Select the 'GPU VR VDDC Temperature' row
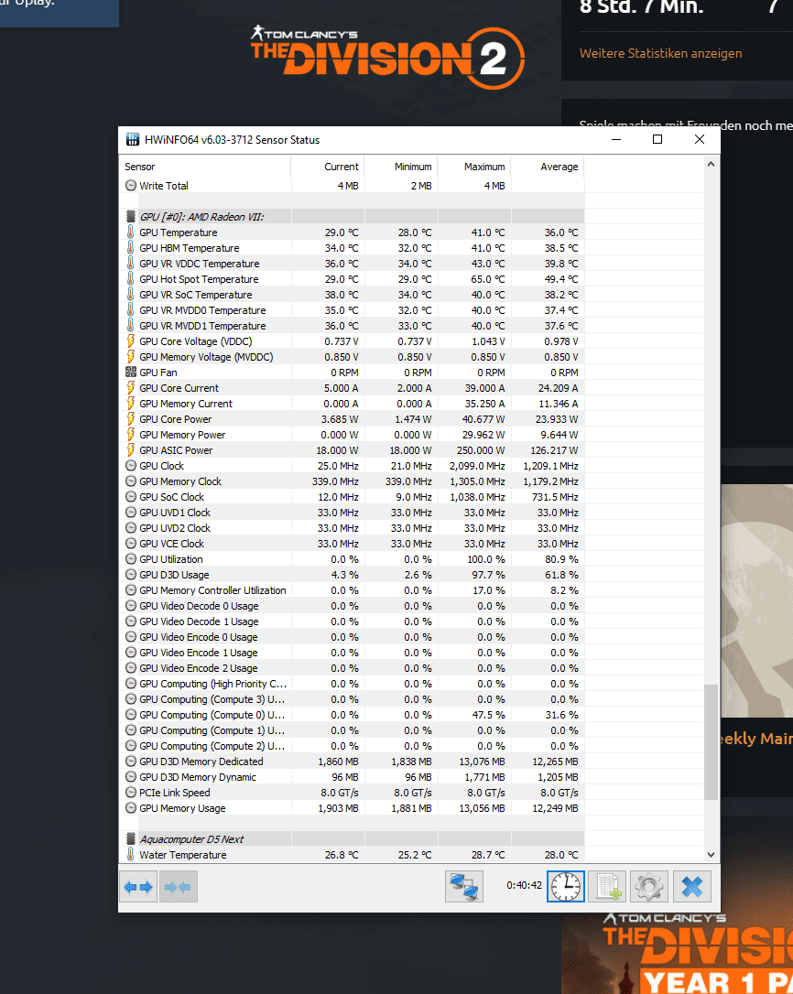The image size is (793, 994). [x=353, y=263]
